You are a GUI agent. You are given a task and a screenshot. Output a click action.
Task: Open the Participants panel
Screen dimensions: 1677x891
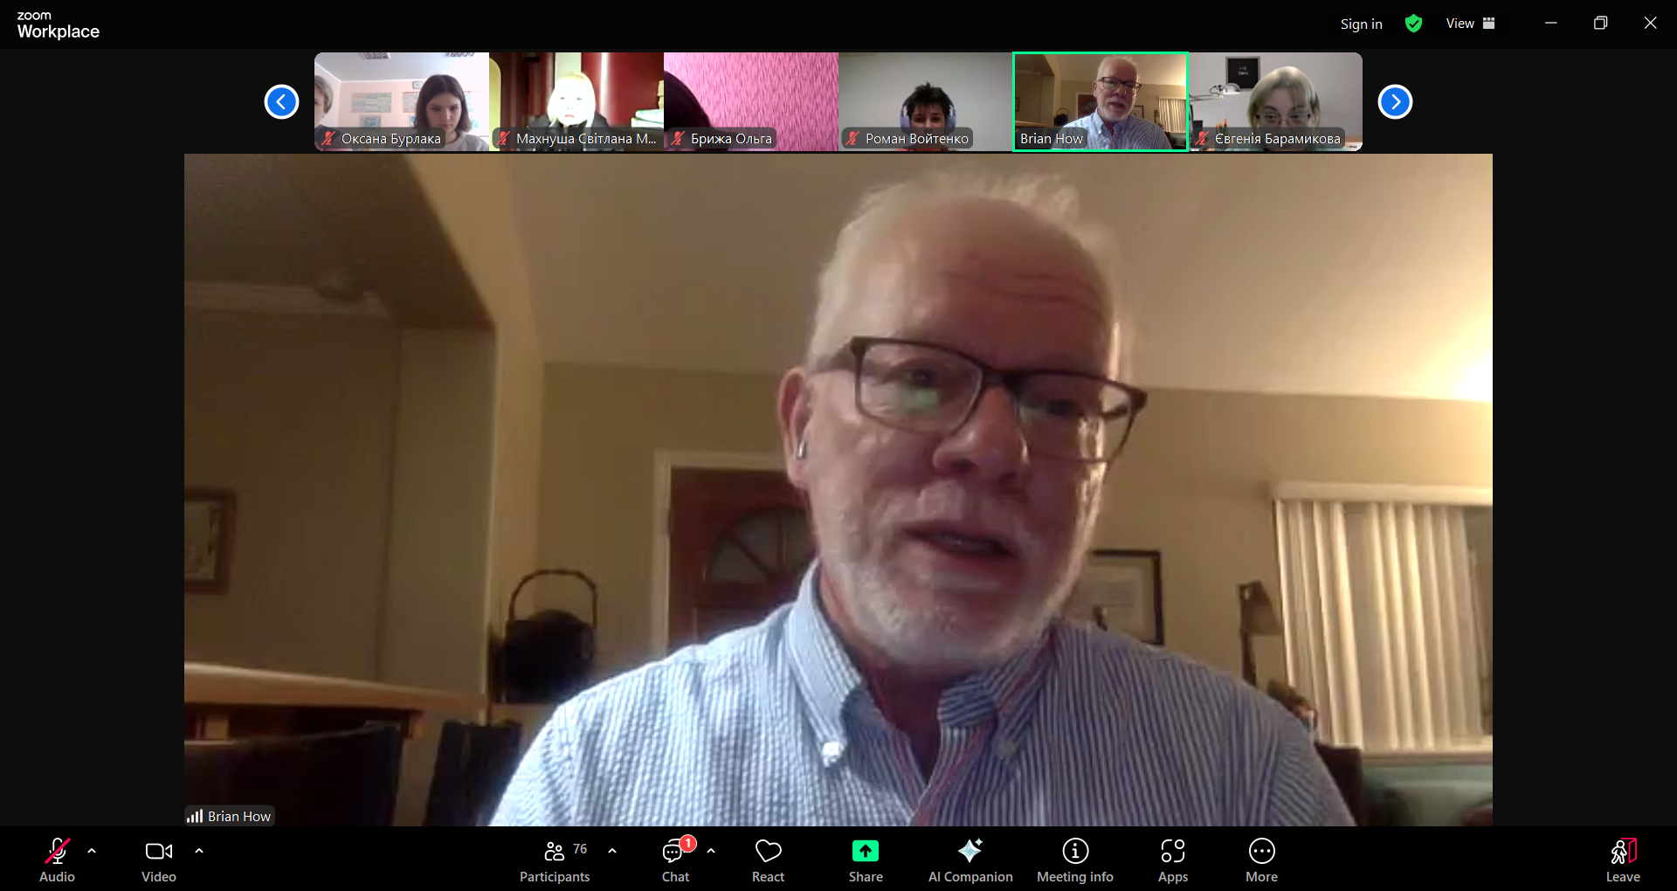tap(555, 860)
